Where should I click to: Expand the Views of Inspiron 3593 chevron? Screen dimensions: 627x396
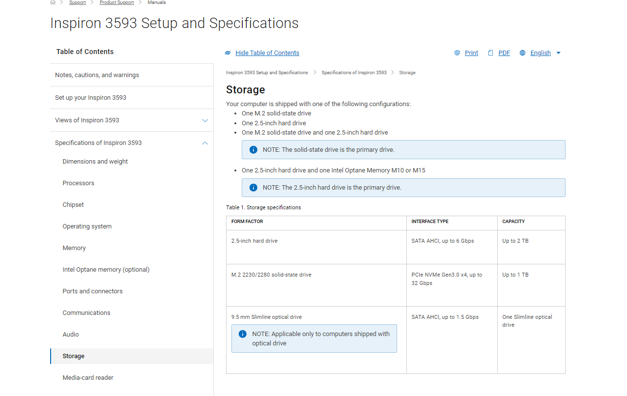tap(205, 120)
